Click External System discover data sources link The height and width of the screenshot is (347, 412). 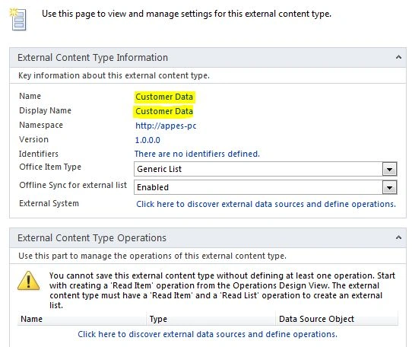click(x=266, y=204)
